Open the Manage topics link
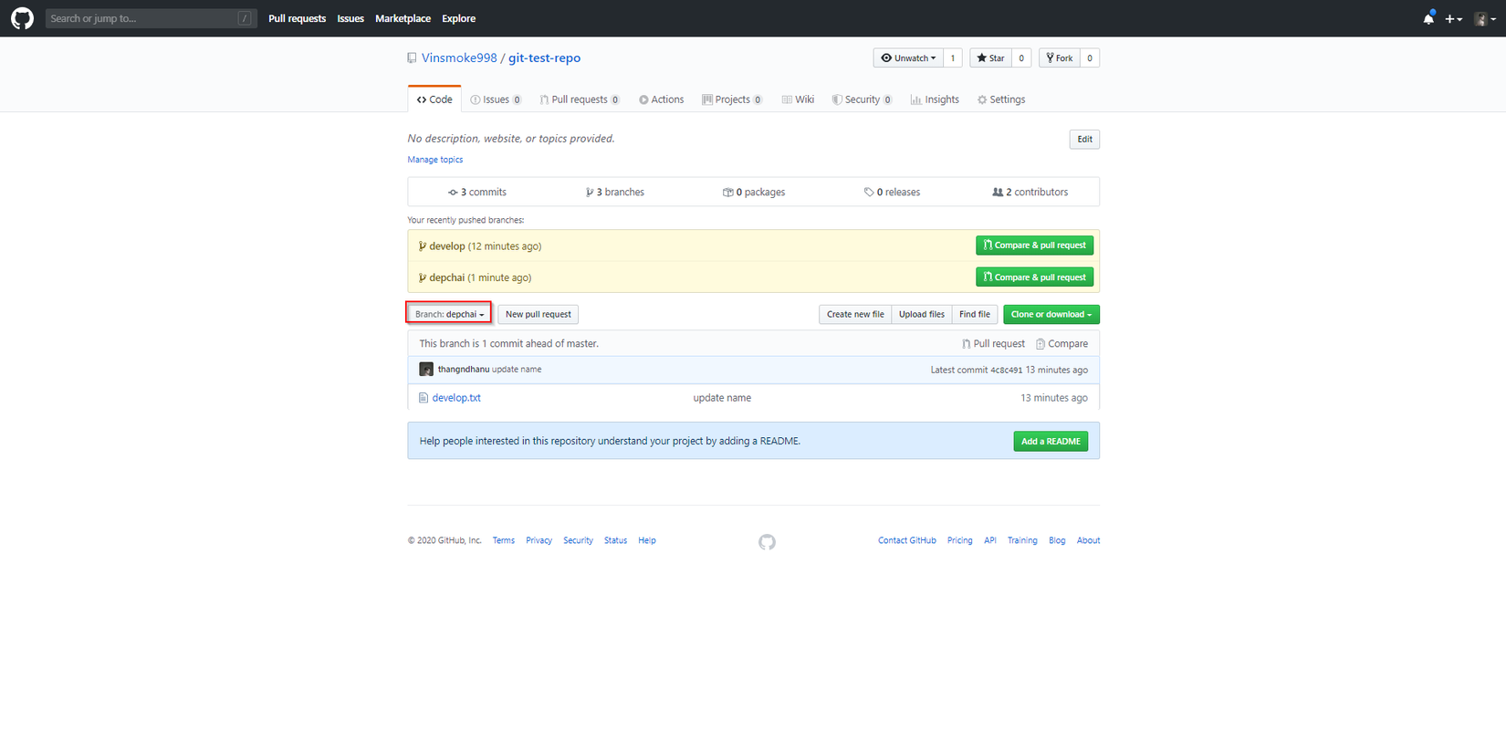This screenshot has height=742, width=1506. click(x=434, y=160)
